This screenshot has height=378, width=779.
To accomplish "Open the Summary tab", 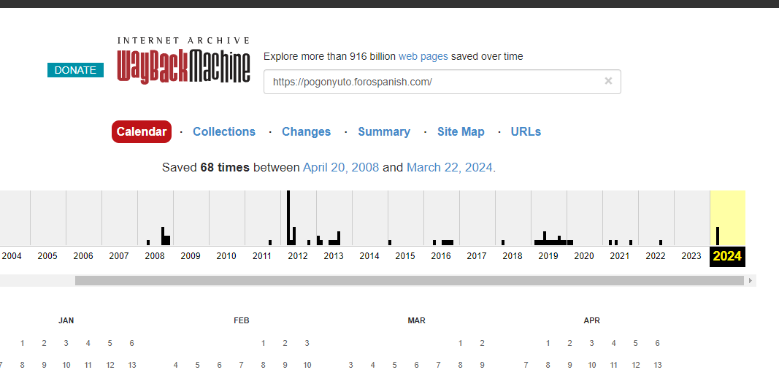I will (x=384, y=132).
